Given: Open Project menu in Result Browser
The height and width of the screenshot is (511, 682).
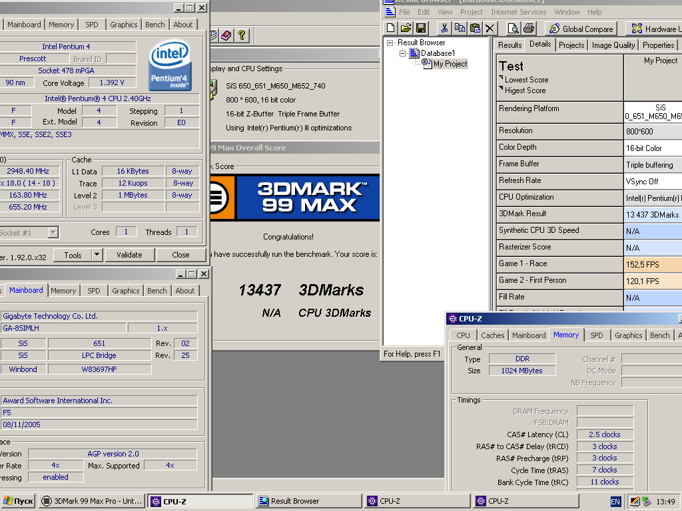Looking at the screenshot, I should click(472, 12).
